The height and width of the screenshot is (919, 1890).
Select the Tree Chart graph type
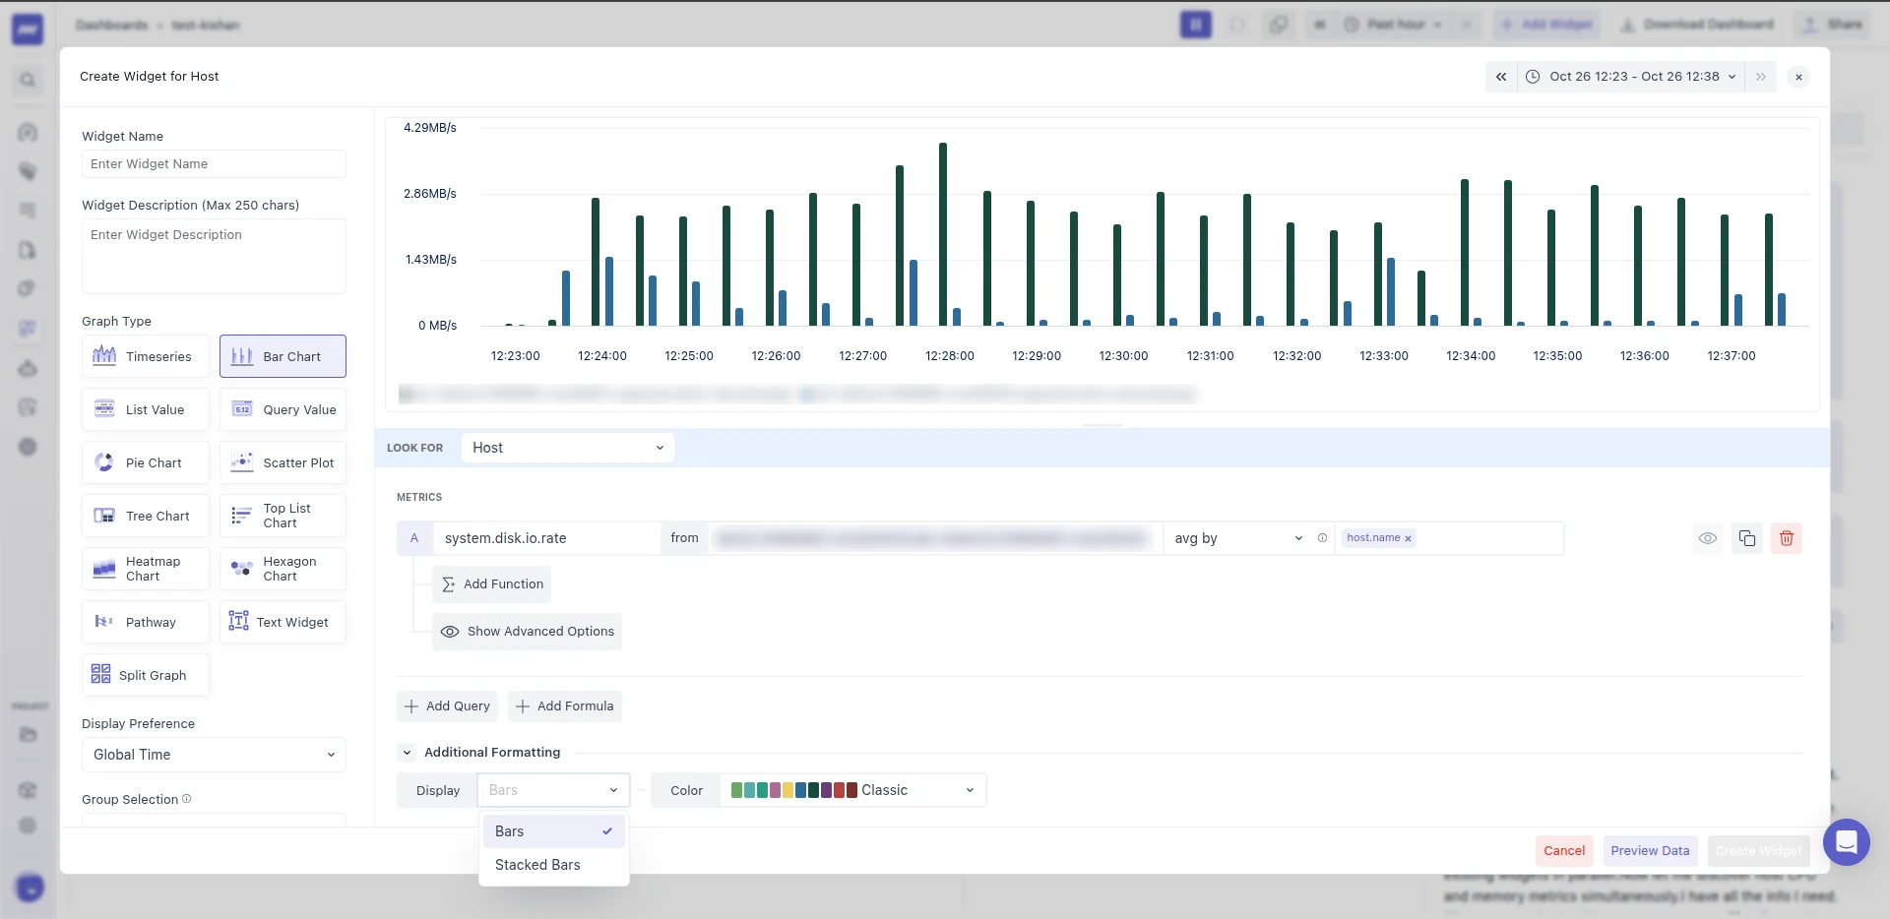click(x=146, y=516)
